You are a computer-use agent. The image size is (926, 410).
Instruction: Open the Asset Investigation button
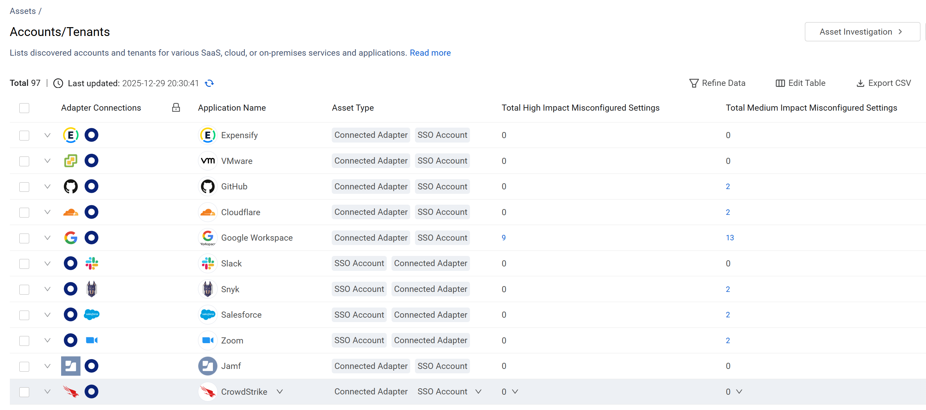(862, 32)
